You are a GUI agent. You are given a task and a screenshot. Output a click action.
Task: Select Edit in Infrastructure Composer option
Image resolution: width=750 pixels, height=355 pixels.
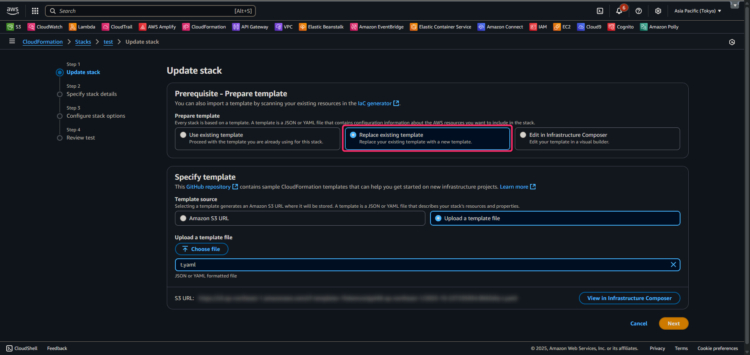tap(597, 138)
